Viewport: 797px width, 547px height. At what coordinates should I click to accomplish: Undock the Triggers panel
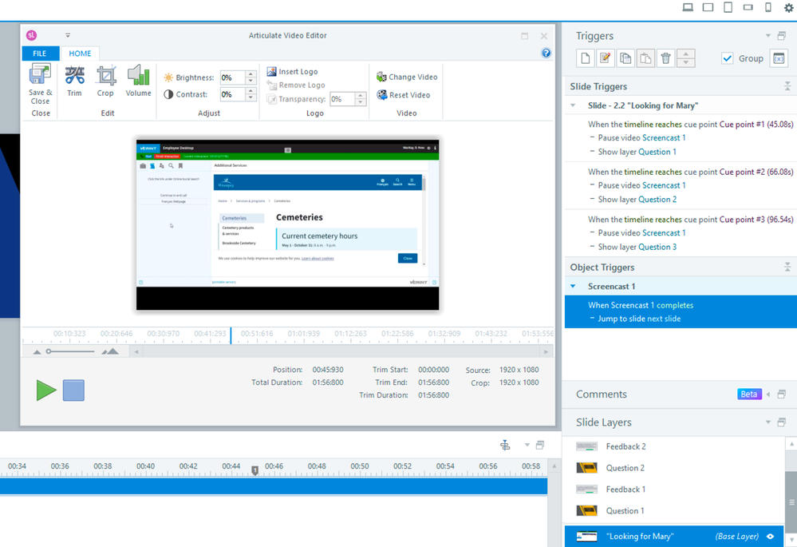pyautogui.click(x=782, y=36)
